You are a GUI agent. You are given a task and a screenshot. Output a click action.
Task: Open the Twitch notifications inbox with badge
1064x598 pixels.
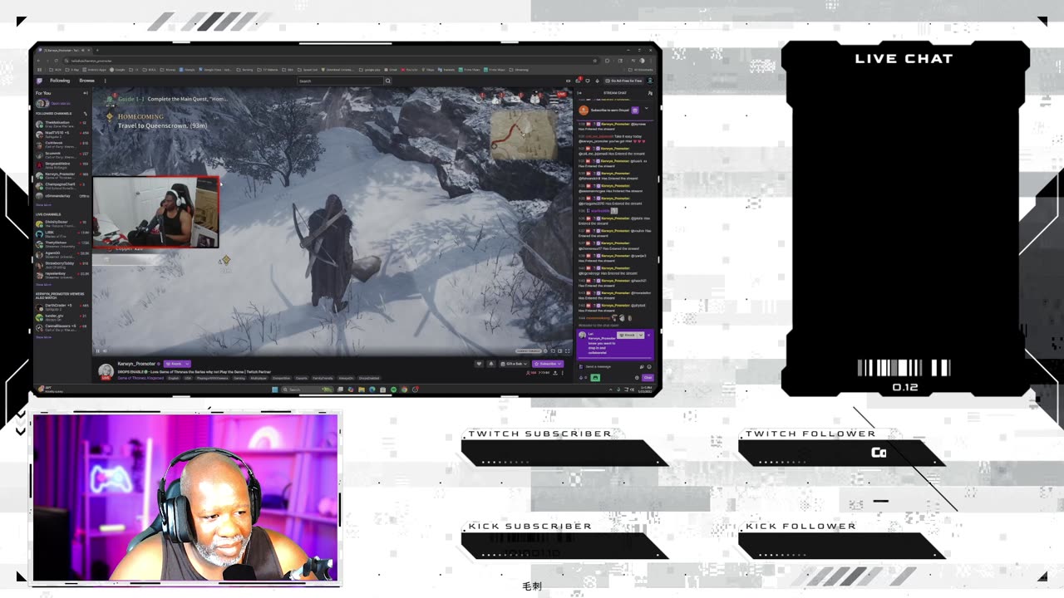click(578, 81)
